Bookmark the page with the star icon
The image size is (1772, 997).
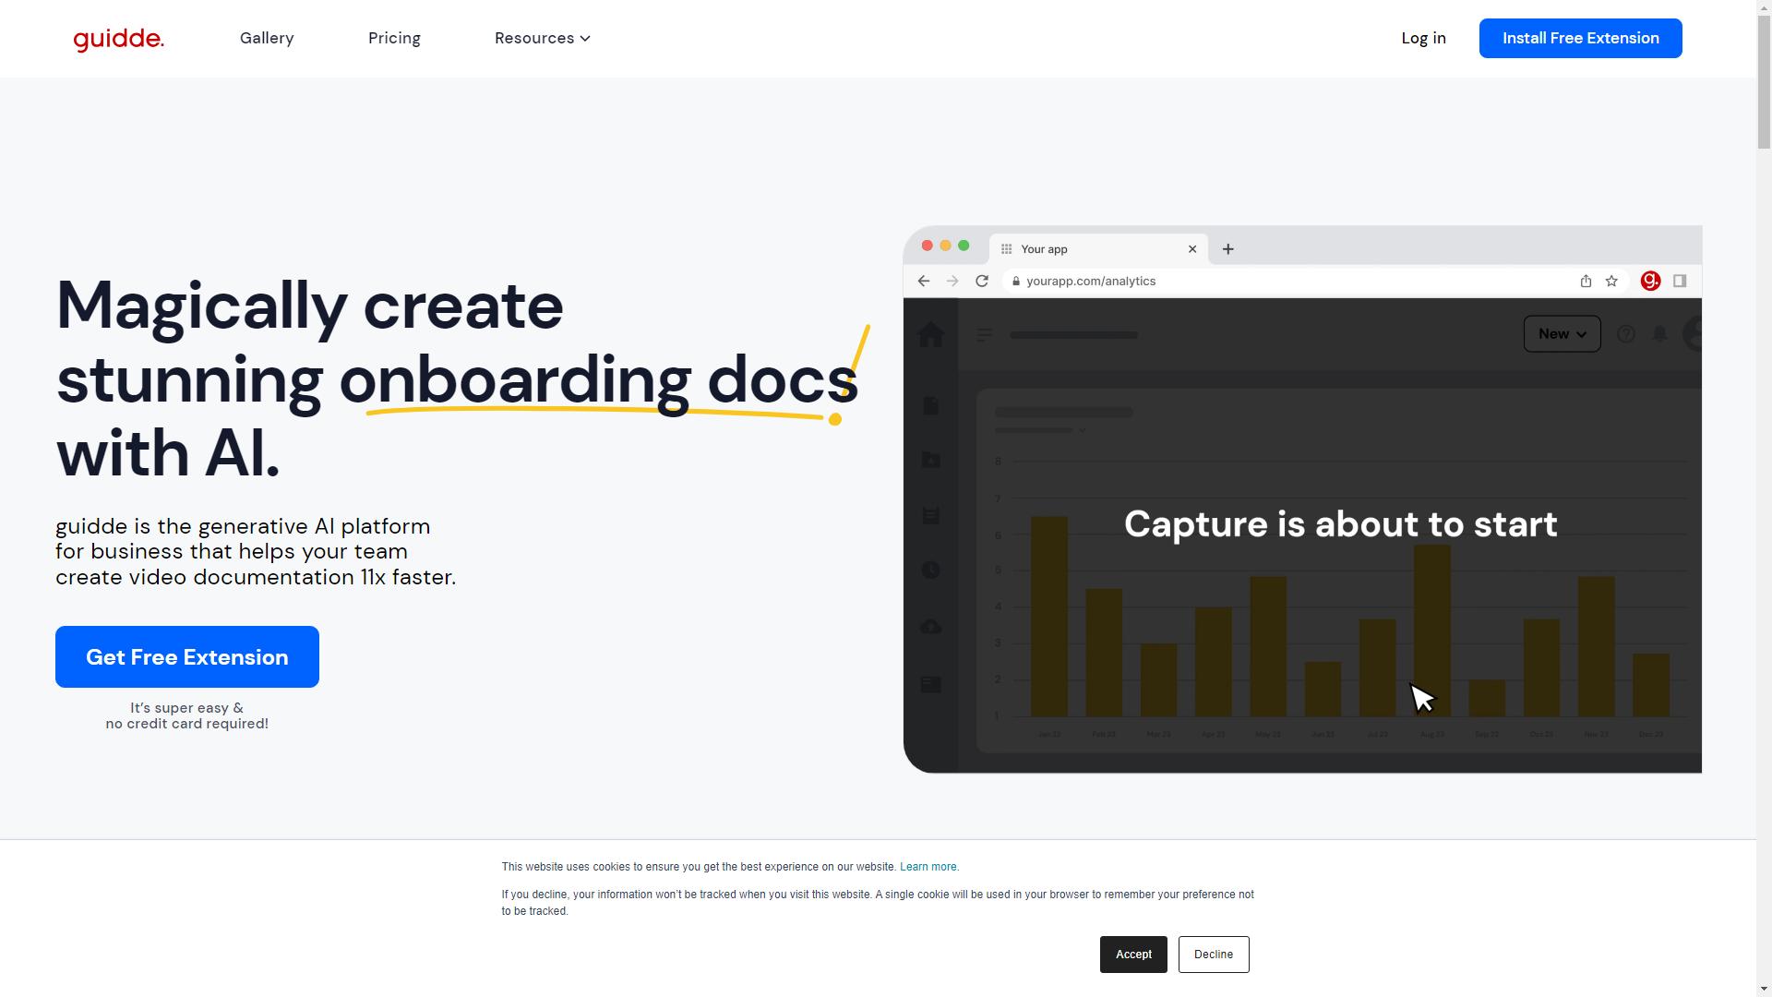pos(1610,281)
